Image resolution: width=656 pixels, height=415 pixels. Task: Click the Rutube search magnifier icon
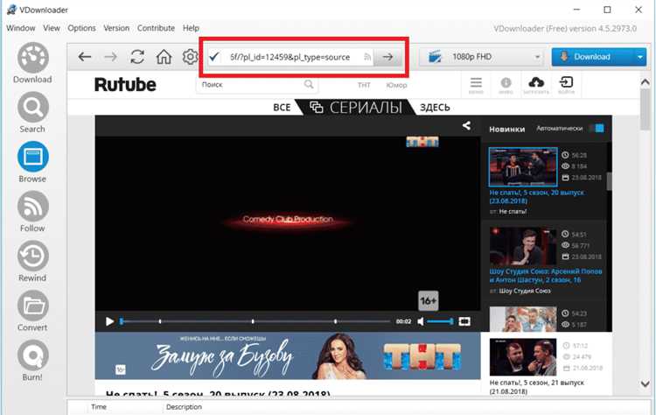pyautogui.click(x=309, y=85)
